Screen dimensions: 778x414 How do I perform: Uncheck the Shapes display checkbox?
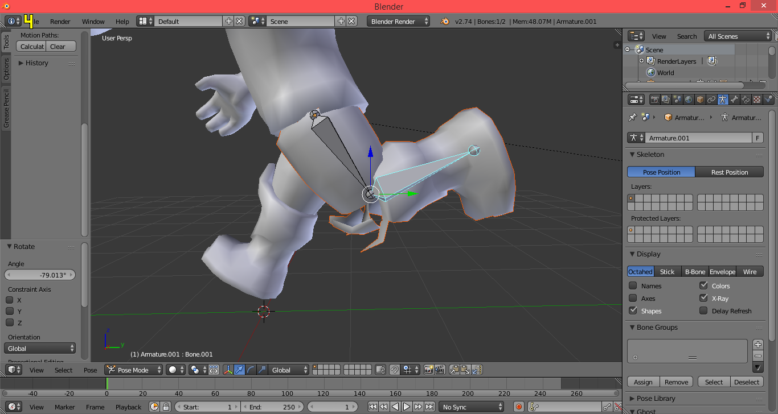click(x=633, y=310)
